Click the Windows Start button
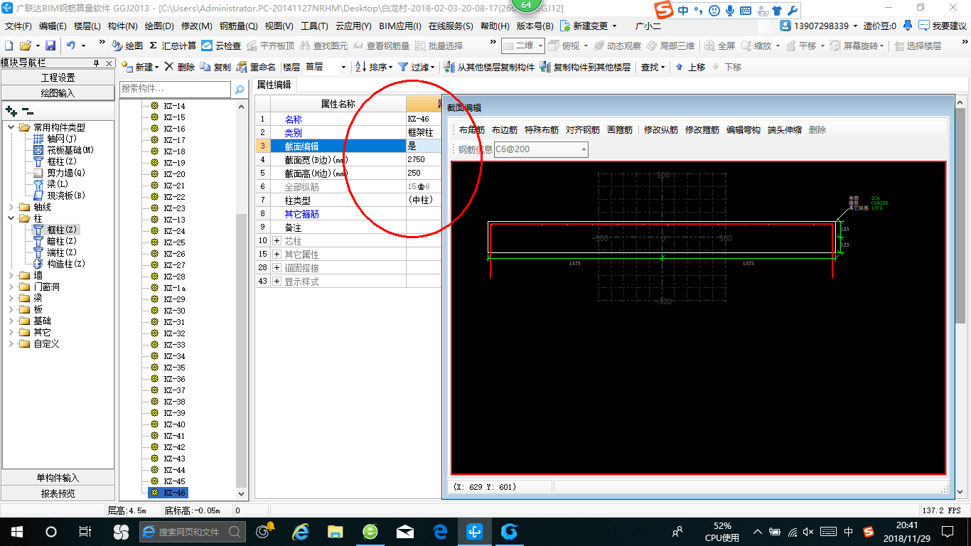971x546 pixels. click(x=16, y=532)
